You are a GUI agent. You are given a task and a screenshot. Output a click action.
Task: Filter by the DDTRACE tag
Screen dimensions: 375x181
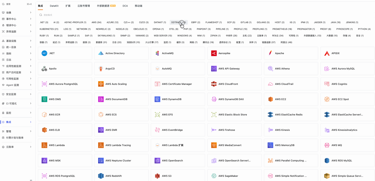[179, 22]
